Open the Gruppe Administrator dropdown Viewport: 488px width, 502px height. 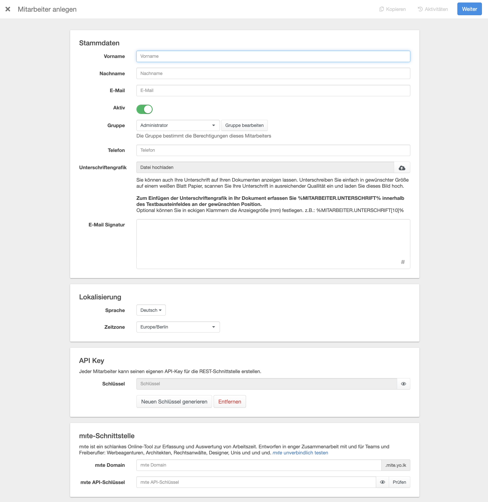point(178,125)
